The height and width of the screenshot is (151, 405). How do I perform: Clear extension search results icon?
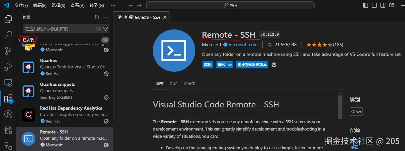[x=98, y=29]
